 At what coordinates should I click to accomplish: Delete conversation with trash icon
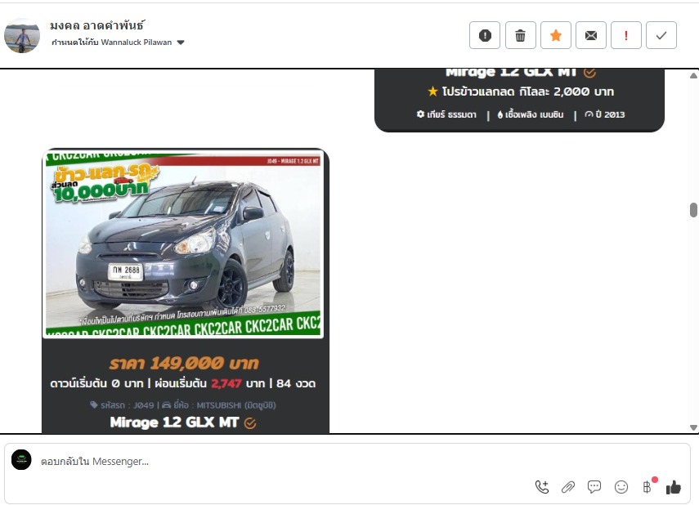click(x=520, y=35)
